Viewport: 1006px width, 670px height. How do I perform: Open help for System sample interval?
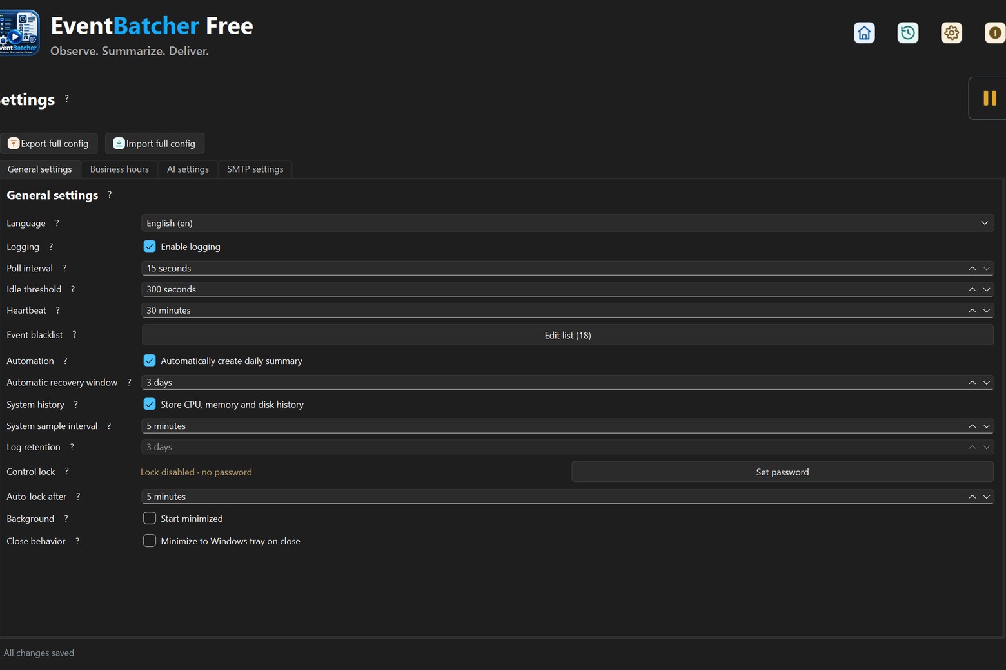(x=109, y=426)
